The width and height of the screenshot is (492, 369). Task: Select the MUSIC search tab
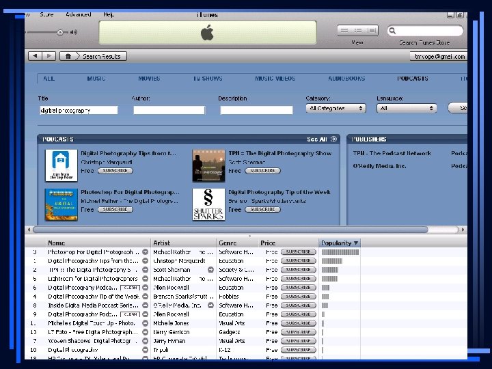(x=96, y=79)
